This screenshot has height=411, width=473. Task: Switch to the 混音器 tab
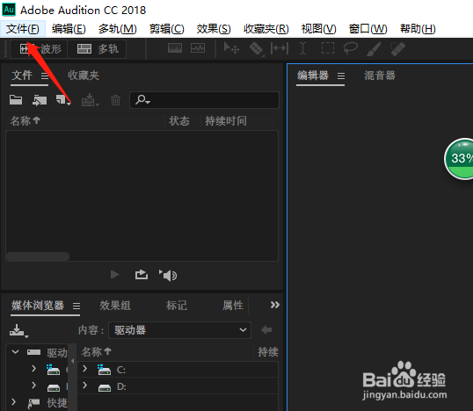coord(380,76)
